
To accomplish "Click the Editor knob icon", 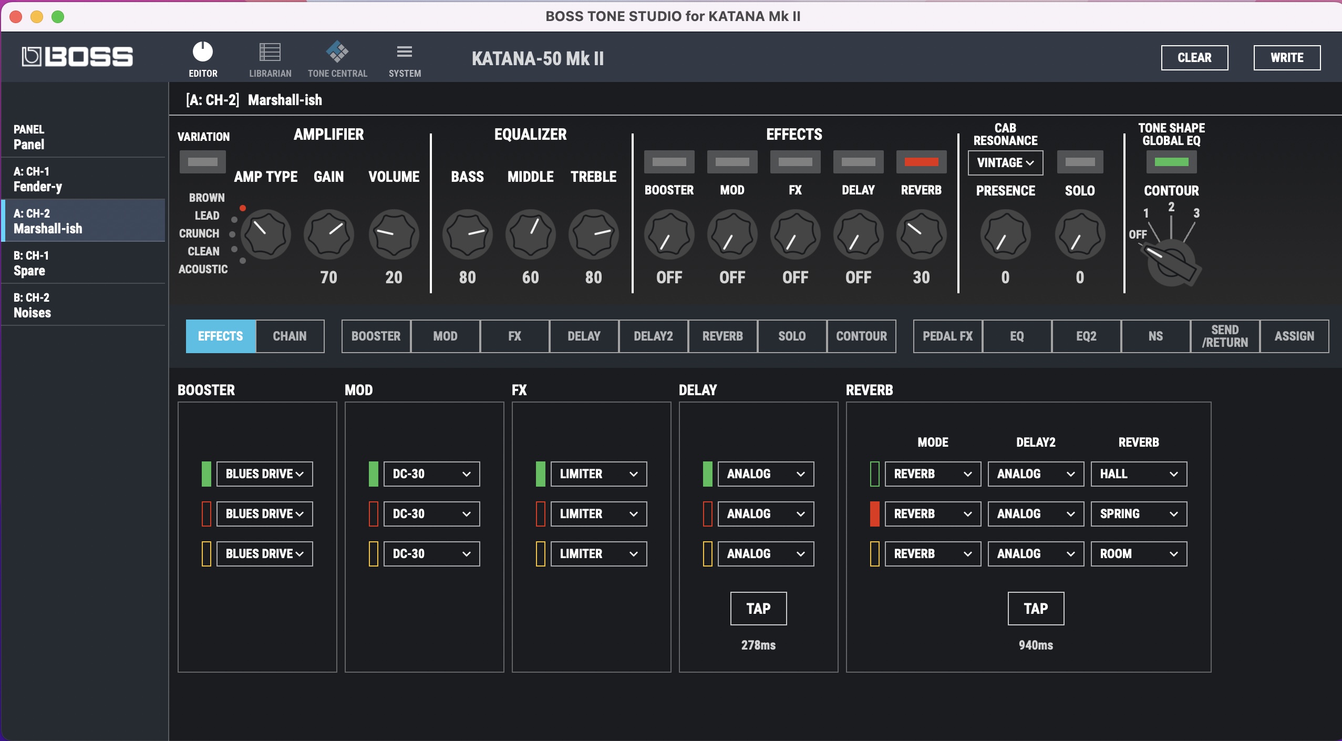I will click(203, 53).
